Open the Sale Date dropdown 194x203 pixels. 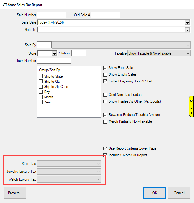click(x=187, y=22)
